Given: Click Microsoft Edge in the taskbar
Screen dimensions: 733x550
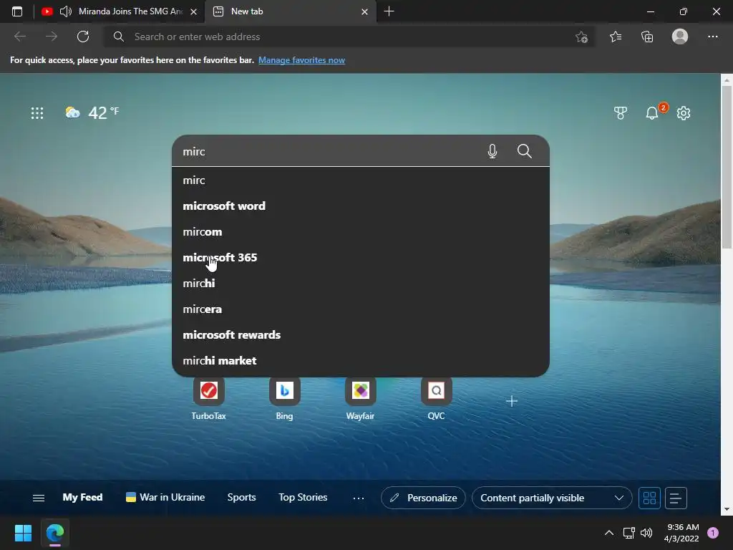Looking at the screenshot, I should click(x=55, y=533).
